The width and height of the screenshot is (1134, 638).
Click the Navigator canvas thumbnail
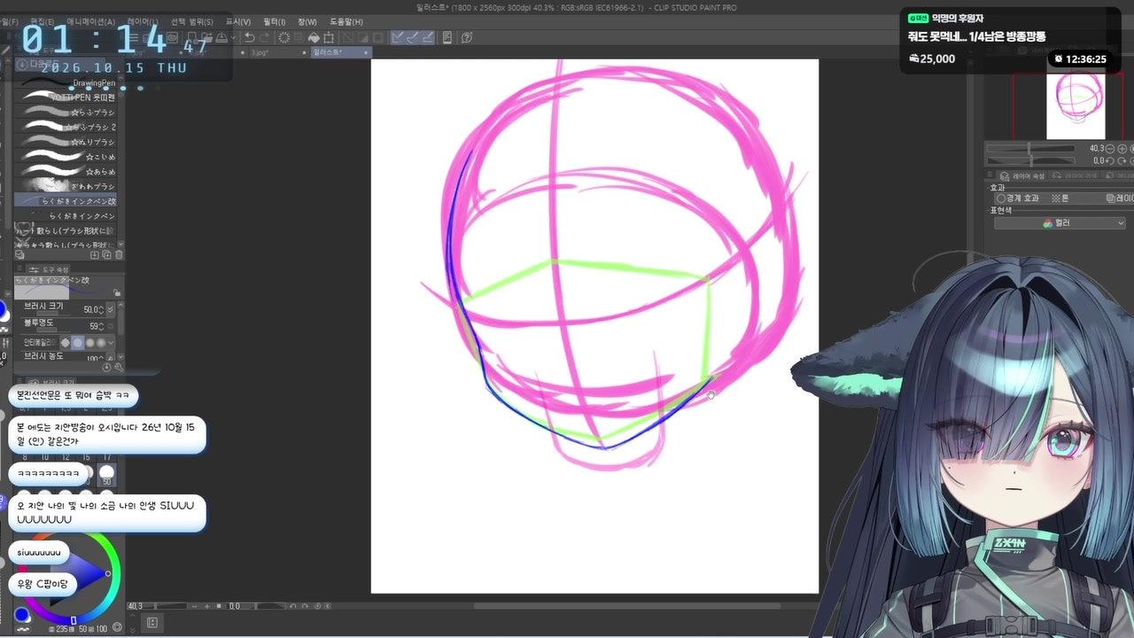point(1076,106)
